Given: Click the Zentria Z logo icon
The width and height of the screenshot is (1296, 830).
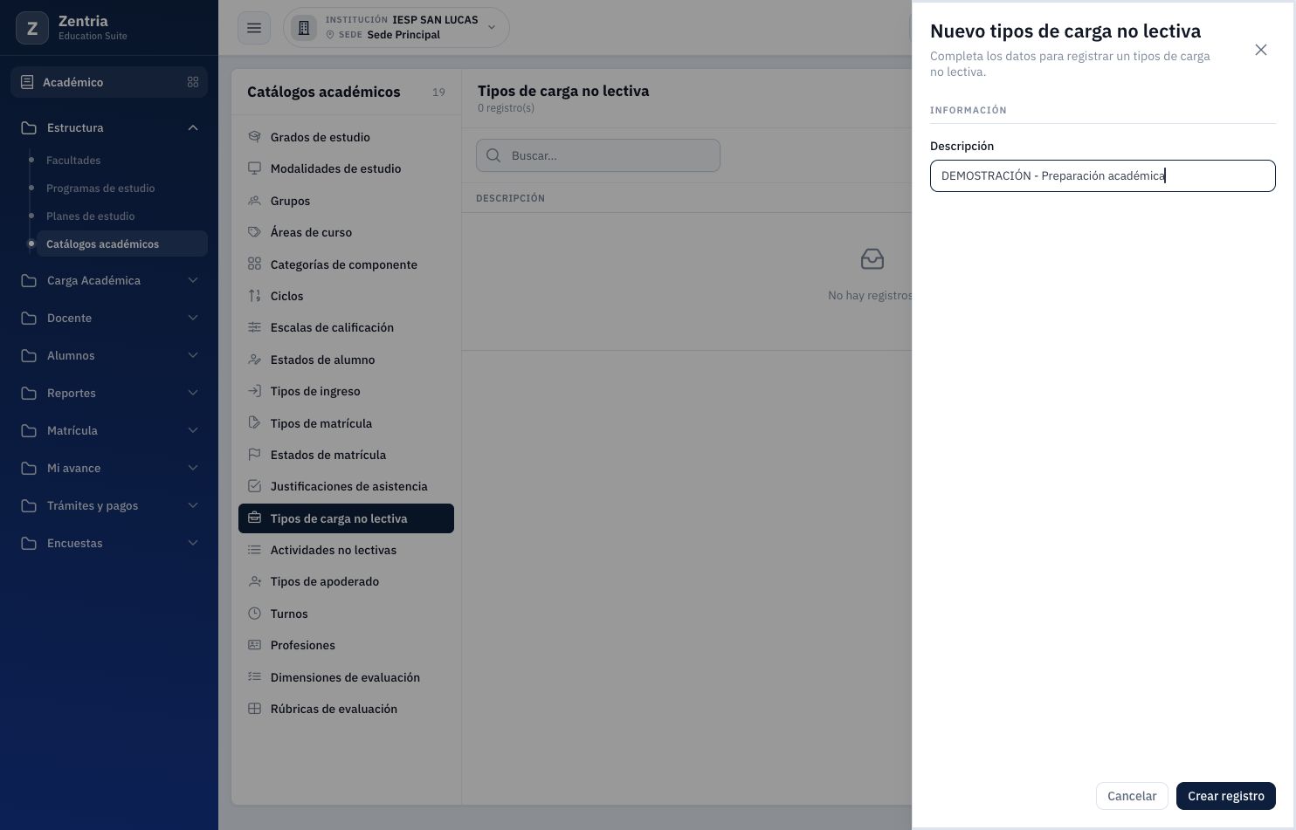Looking at the screenshot, I should 32,28.
